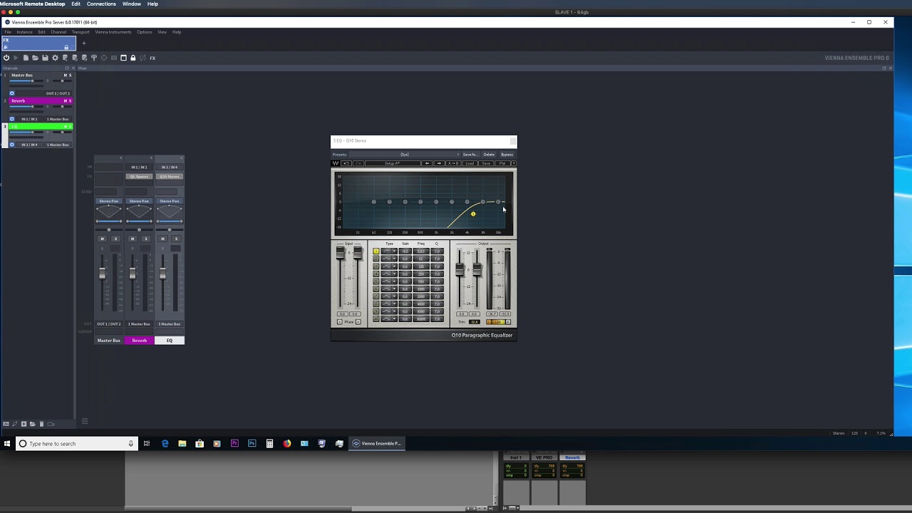The image size is (912, 513).
Task: Solo the Reverb channel in the channel list
Action: 70,100
